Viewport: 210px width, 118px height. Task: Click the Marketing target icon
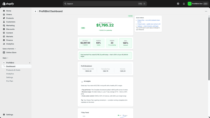(x=4, y=25)
